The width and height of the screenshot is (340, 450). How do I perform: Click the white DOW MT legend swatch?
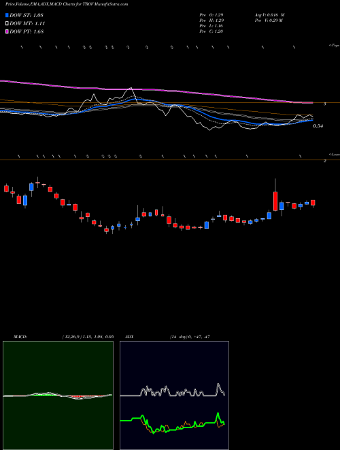click(7, 24)
